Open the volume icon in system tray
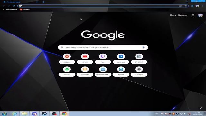The width and height of the screenshot is (206, 116). point(185,114)
